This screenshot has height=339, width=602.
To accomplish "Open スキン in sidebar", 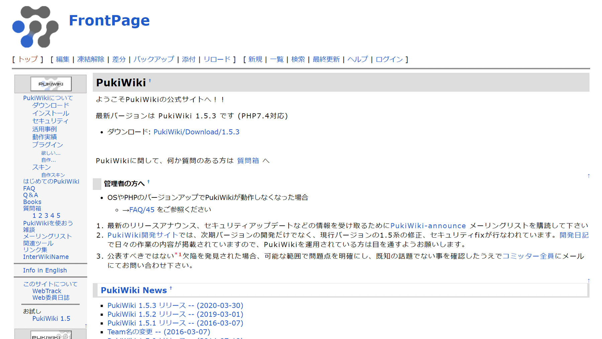I will [41, 167].
